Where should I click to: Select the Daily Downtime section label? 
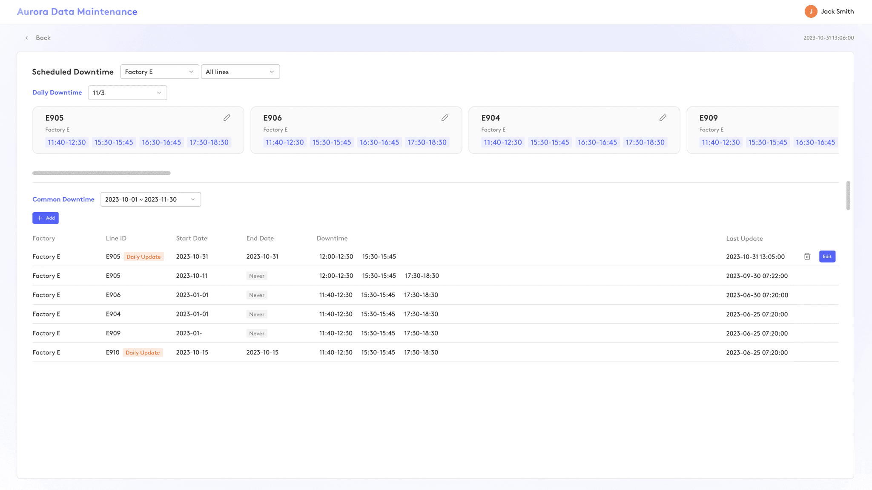57,92
